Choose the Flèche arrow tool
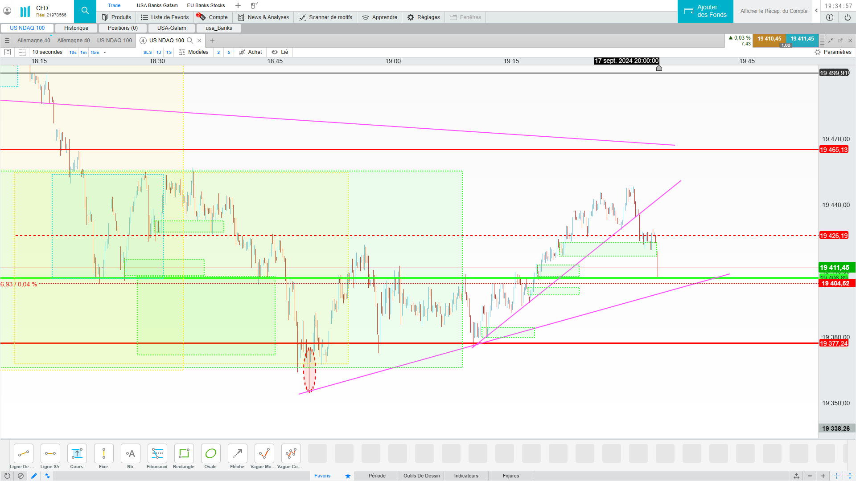The image size is (856, 481). click(x=237, y=454)
